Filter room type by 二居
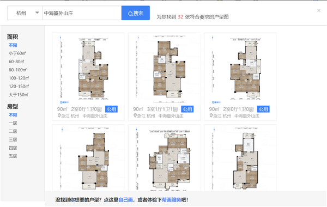 (13, 131)
